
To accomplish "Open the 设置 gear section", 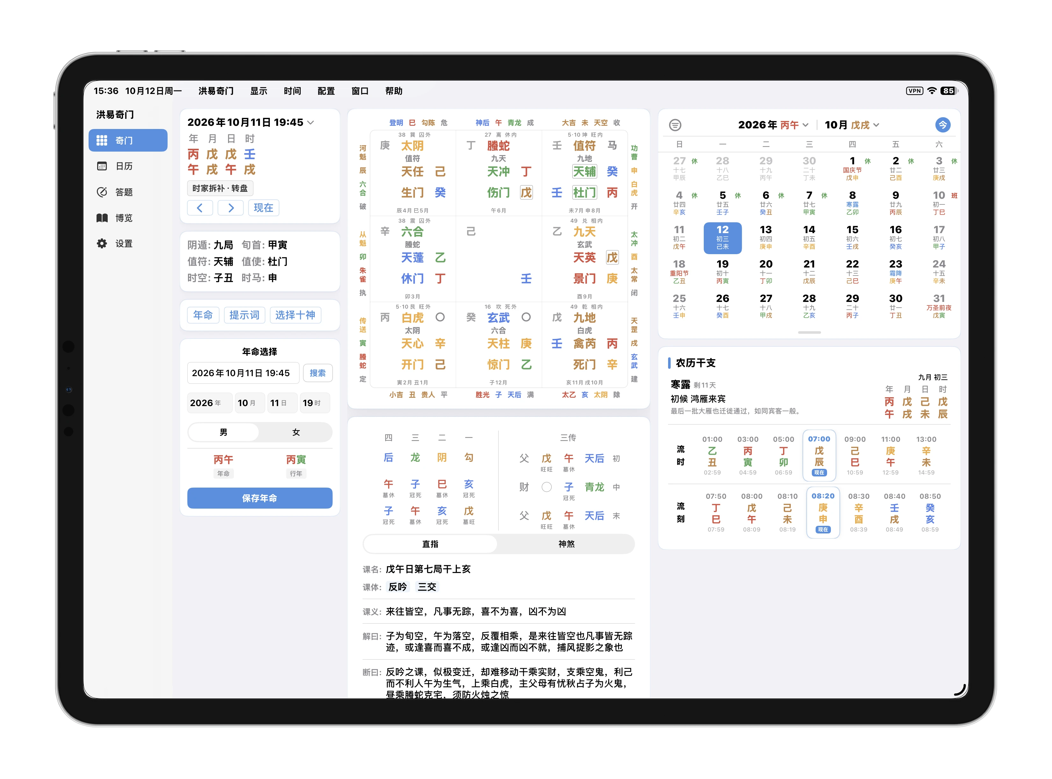I will tap(128, 244).
